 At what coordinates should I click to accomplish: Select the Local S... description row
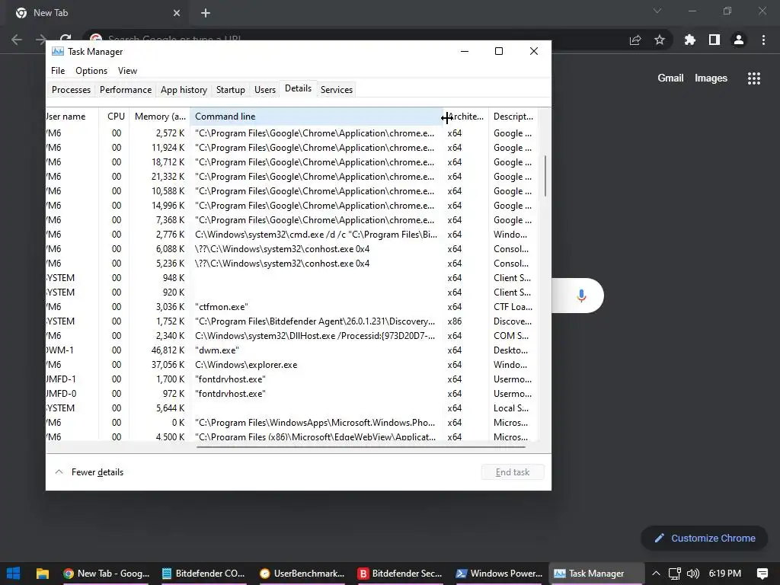[x=292, y=408]
